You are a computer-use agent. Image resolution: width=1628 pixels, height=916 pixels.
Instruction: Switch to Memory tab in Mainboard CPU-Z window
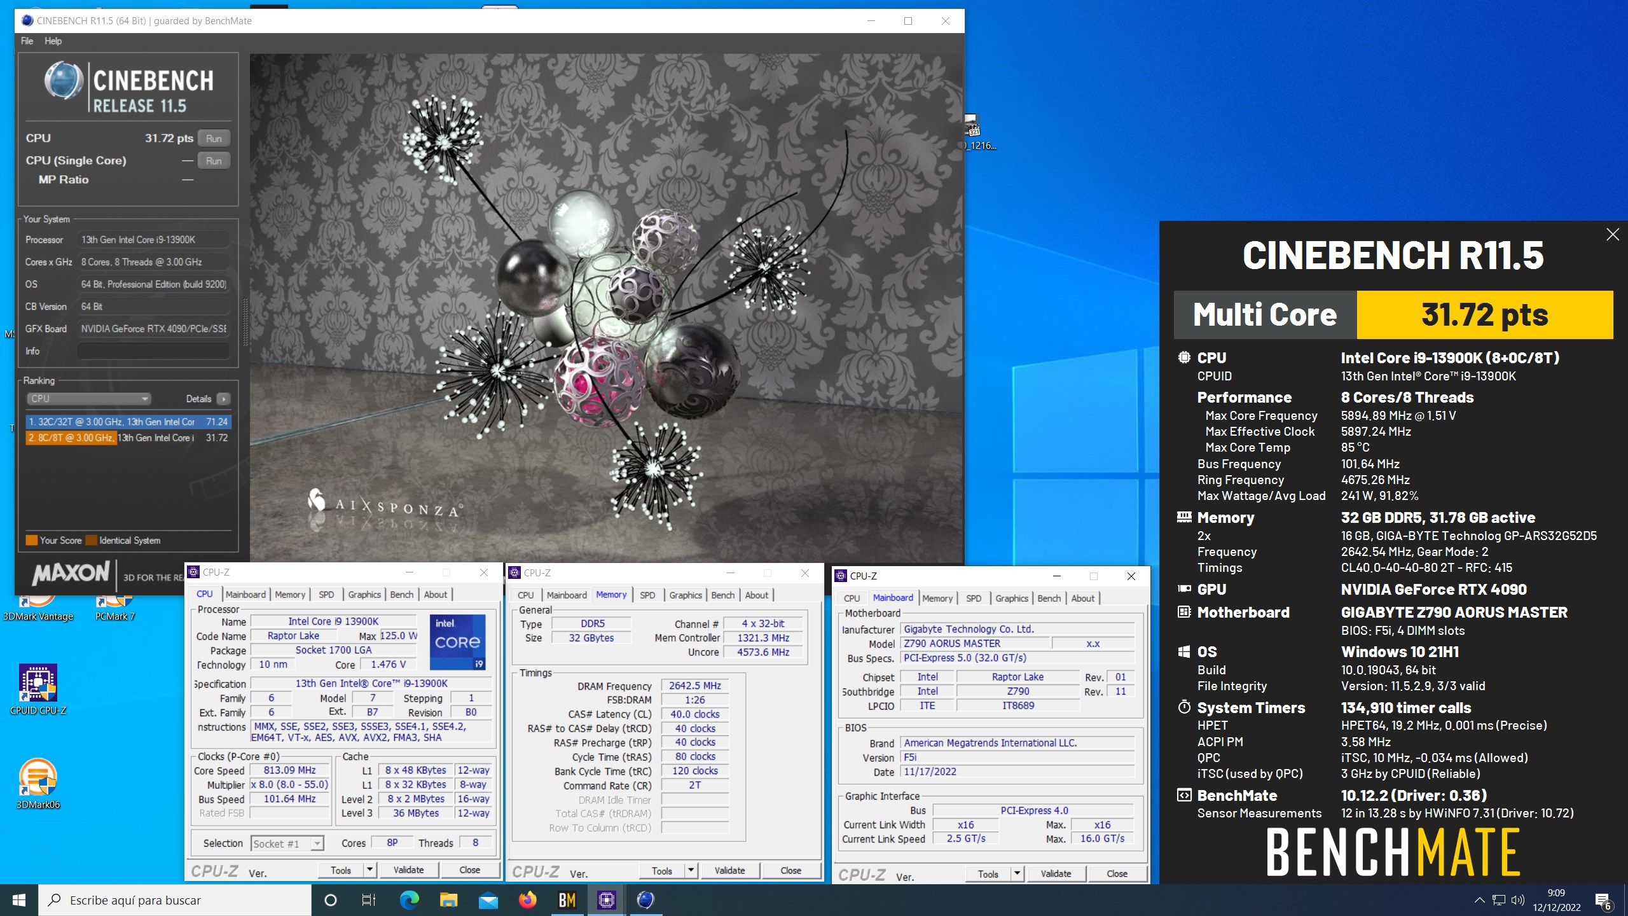tap(937, 598)
